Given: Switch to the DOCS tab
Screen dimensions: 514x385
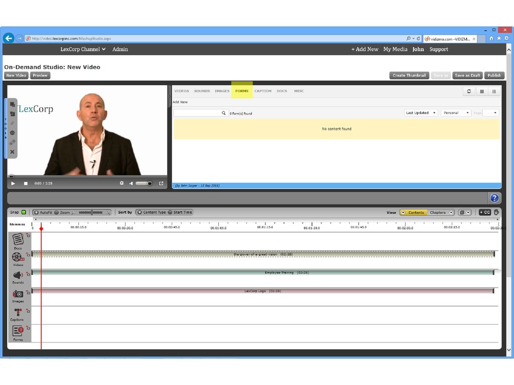Looking at the screenshot, I should pos(282,91).
